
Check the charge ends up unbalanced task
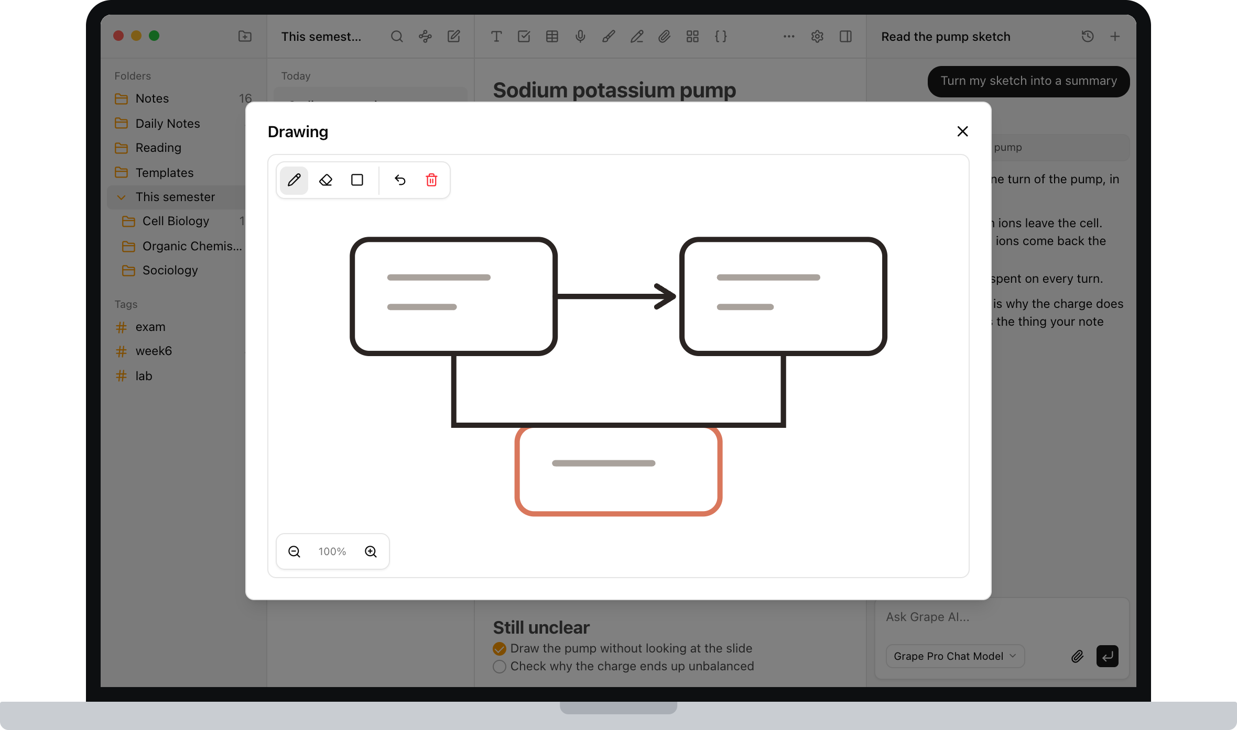(x=500, y=667)
